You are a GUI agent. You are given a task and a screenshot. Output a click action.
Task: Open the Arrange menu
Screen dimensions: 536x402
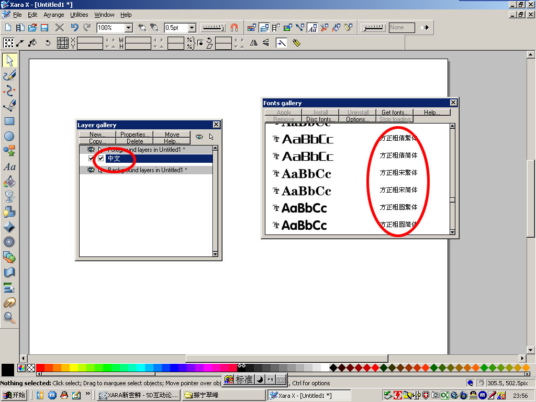tap(54, 15)
